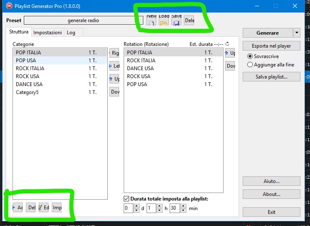310x226 pixels.
Task: Move rotation item up with Up arrow
Action: click(230, 53)
